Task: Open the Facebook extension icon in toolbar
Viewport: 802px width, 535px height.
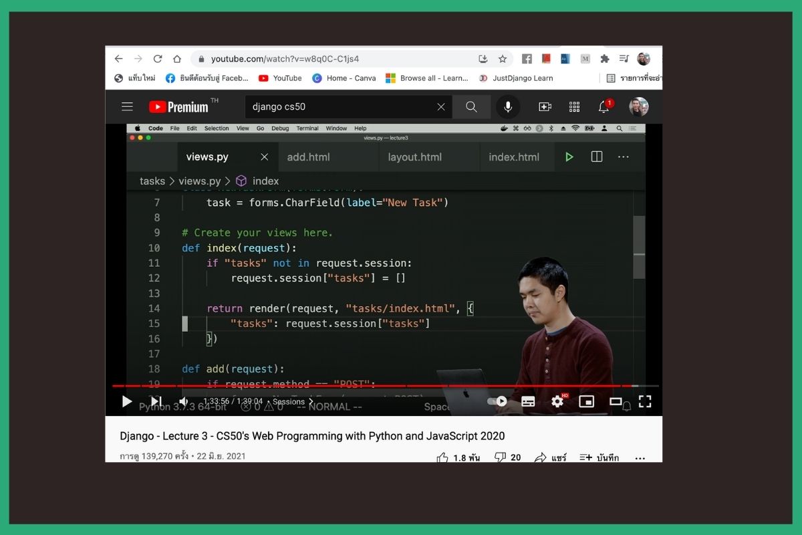Action: click(527, 59)
